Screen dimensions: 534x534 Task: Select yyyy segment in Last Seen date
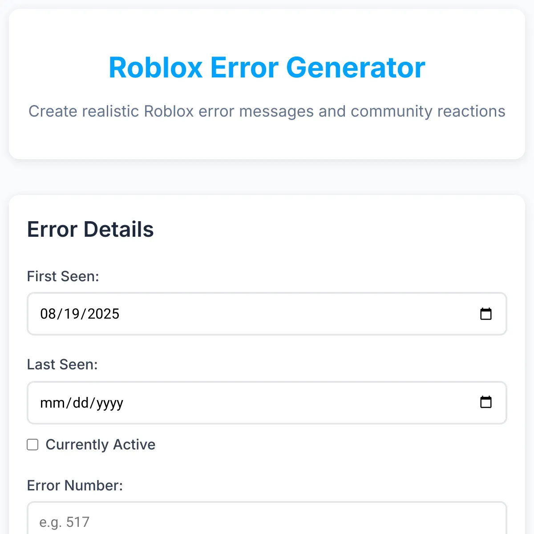tap(109, 403)
